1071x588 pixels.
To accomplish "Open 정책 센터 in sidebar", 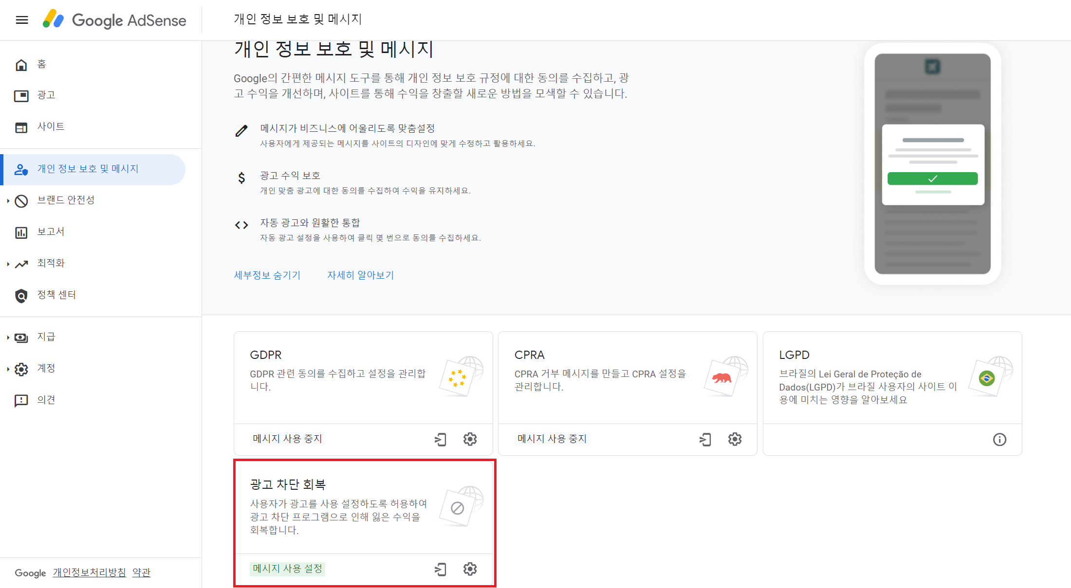I will (56, 295).
